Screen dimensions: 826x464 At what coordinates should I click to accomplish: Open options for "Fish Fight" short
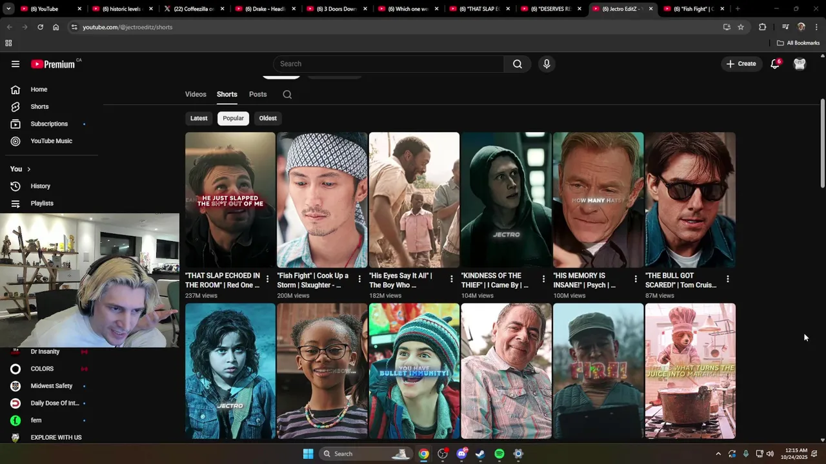pos(359,279)
